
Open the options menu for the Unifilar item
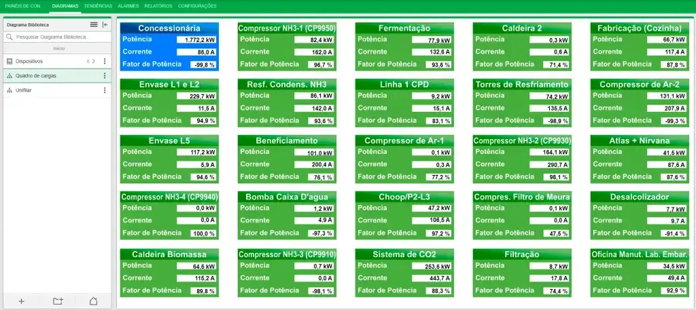(x=105, y=90)
